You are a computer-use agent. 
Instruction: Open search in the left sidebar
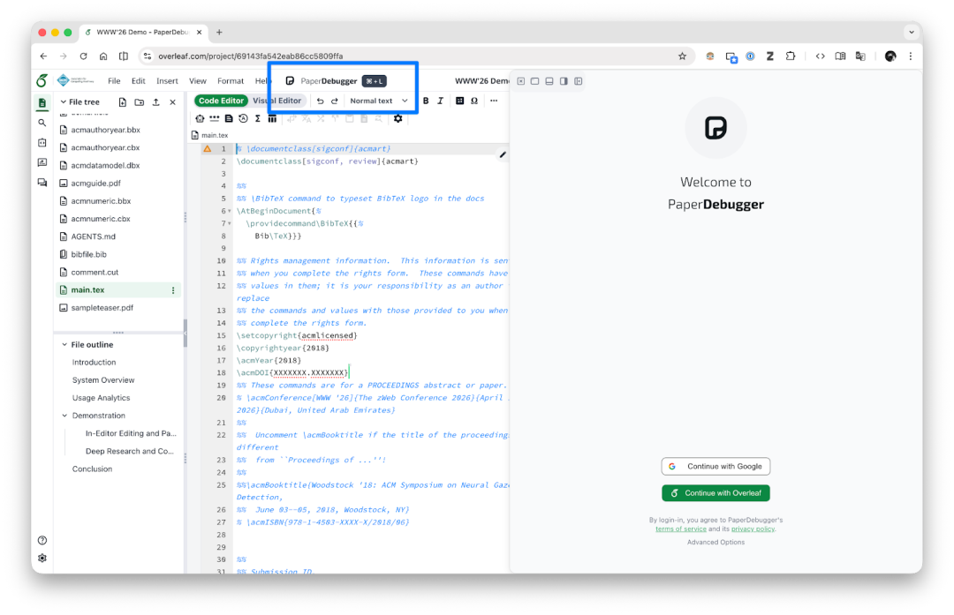42,122
